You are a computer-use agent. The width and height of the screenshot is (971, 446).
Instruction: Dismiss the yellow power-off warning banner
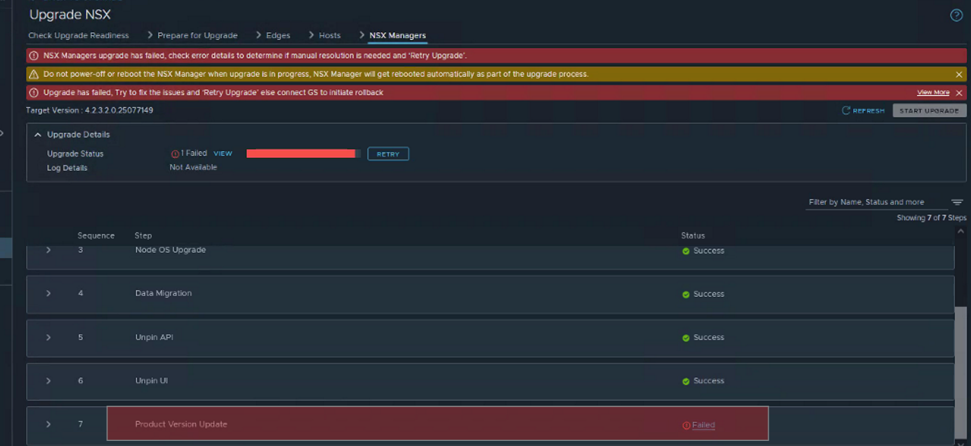[959, 74]
